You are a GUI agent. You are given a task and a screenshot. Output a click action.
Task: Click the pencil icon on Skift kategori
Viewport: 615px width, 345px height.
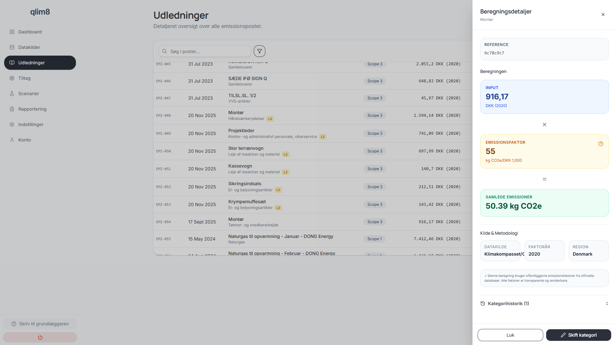coord(563,335)
